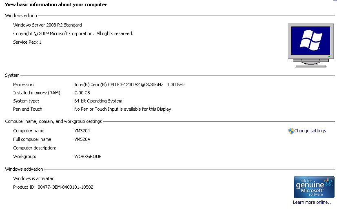This screenshot has height=214, width=337.
Task: Open the Learn more online link
Action: coord(313,202)
